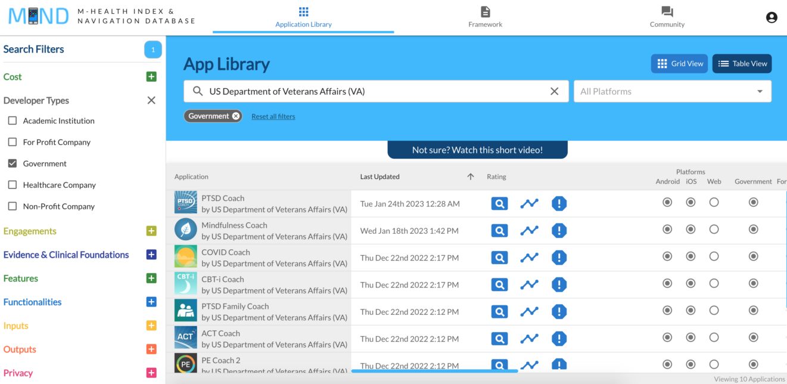
Task: Switch to the Application Library tab
Action: [303, 17]
